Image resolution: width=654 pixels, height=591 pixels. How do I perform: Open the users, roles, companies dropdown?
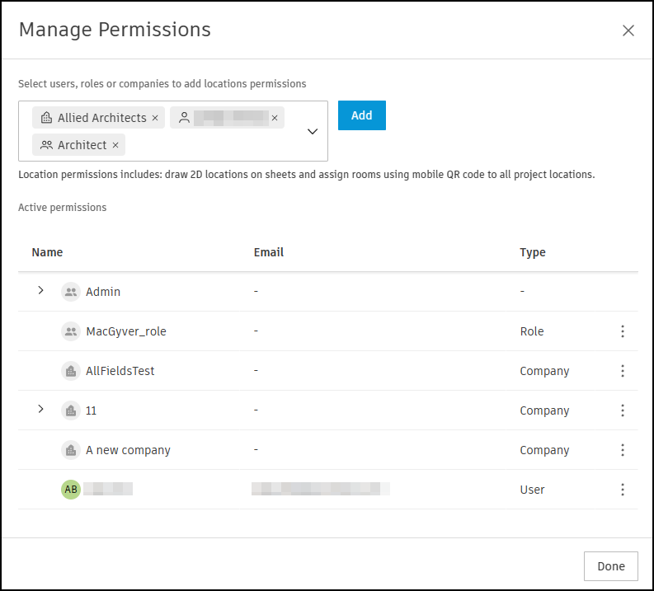tap(313, 132)
